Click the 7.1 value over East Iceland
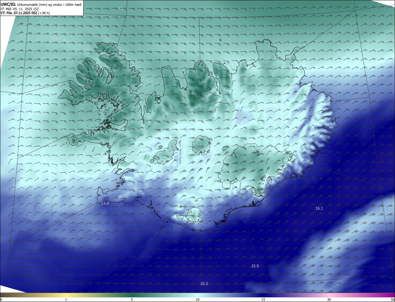This screenshot has height=302, width=395. [273, 84]
